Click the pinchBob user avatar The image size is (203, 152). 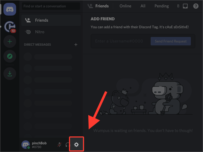pos(26,145)
